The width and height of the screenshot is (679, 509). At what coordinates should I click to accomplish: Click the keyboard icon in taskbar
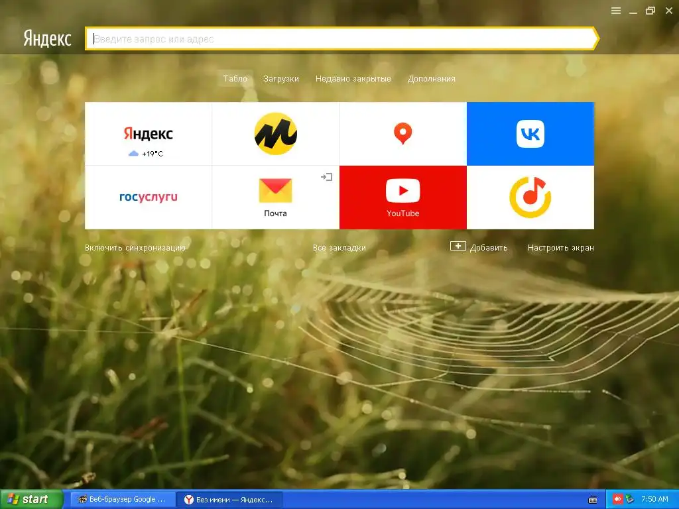pos(593,500)
